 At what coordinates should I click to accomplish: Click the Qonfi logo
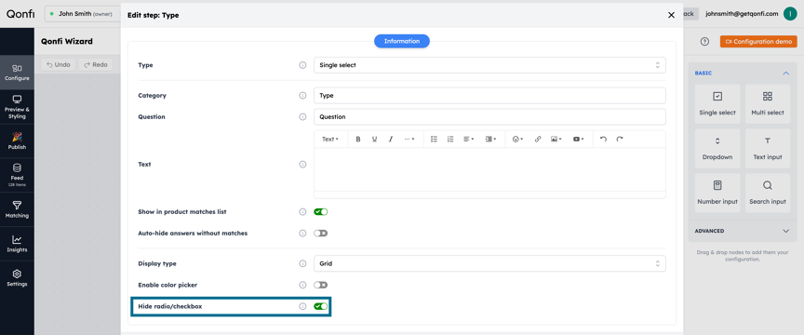20,14
